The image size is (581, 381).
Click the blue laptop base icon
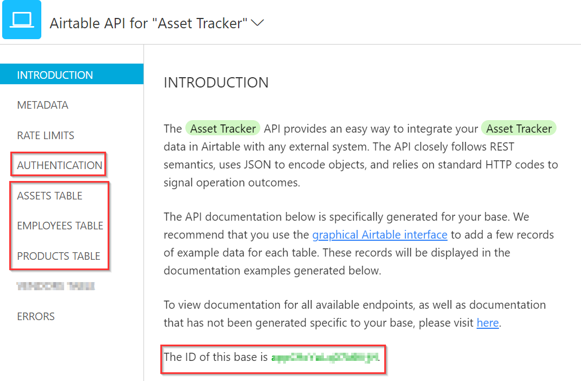[22, 21]
